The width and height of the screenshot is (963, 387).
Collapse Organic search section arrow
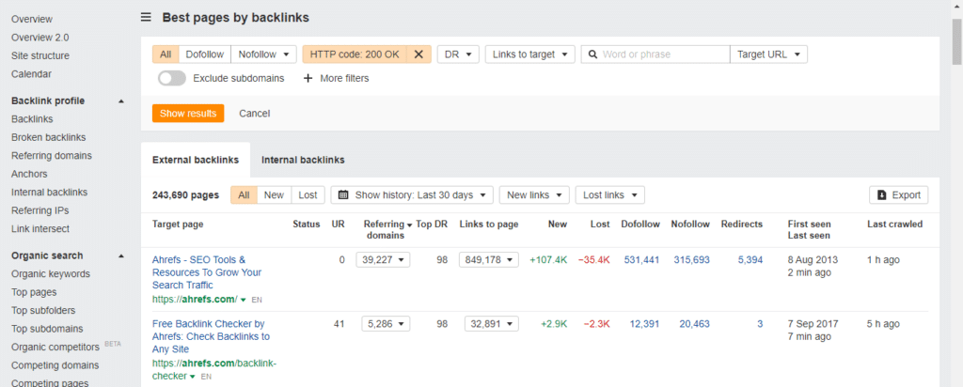click(121, 255)
